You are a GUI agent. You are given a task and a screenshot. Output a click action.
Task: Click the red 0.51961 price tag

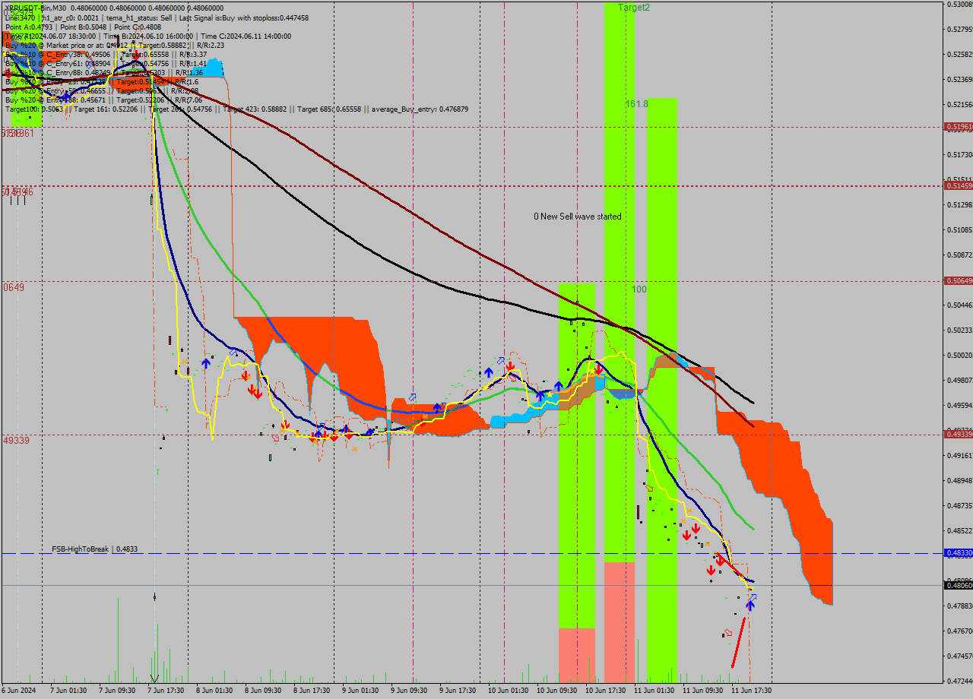pos(958,127)
